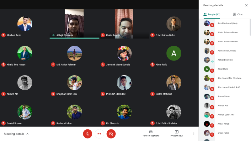
Task: Open the three-dot more options menu
Action: point(194,134)
